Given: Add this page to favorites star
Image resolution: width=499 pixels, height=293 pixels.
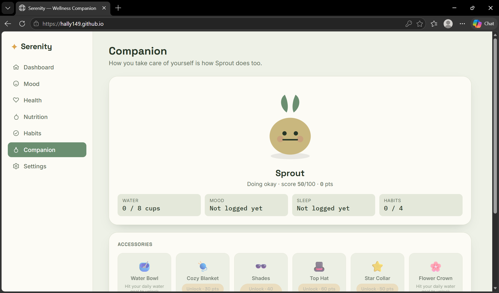Looking at the screenshot, I should tap(420, 24).
